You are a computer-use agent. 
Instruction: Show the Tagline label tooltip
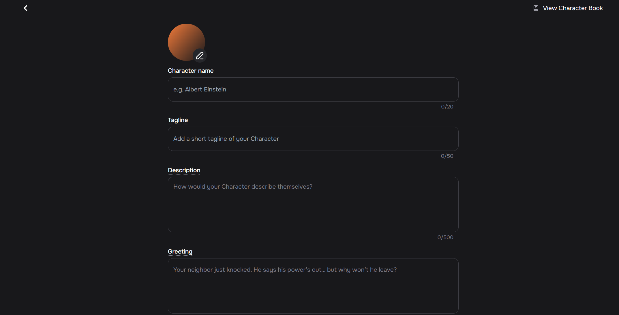tap(178, 120)
